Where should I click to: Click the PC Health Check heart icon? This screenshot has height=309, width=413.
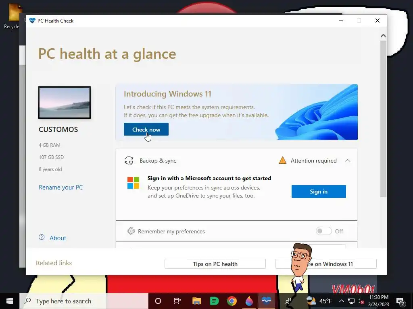click(x=32, y=21)
